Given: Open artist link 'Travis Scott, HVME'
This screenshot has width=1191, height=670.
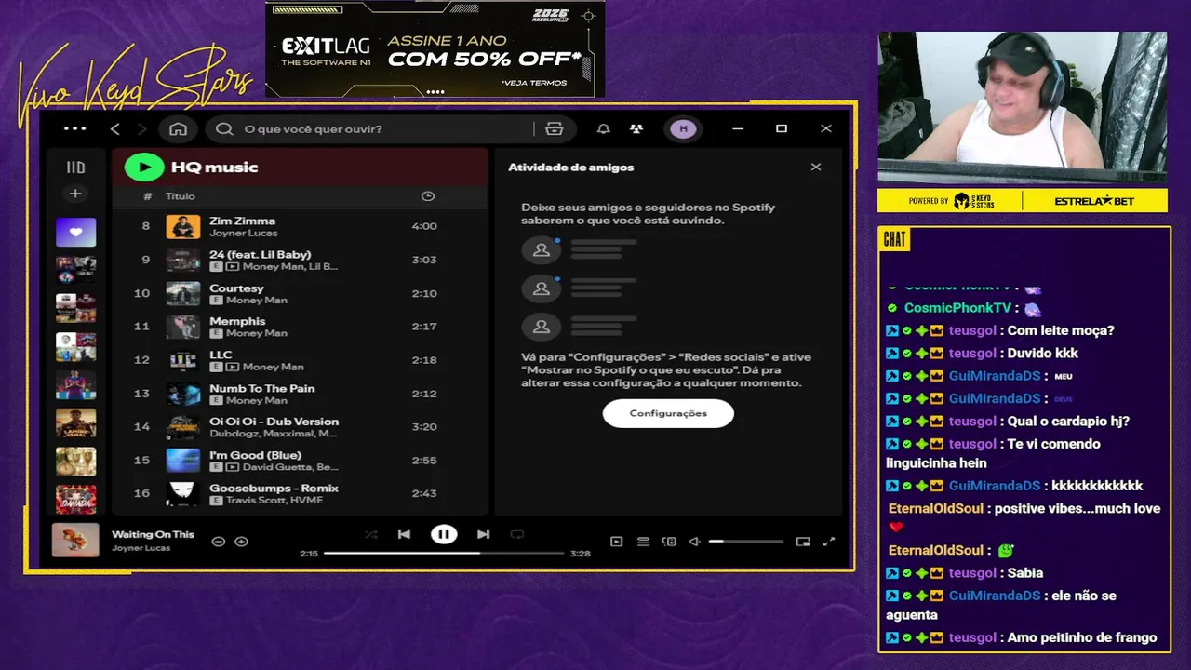Looking at the screenshot, I should pos(274,500).
